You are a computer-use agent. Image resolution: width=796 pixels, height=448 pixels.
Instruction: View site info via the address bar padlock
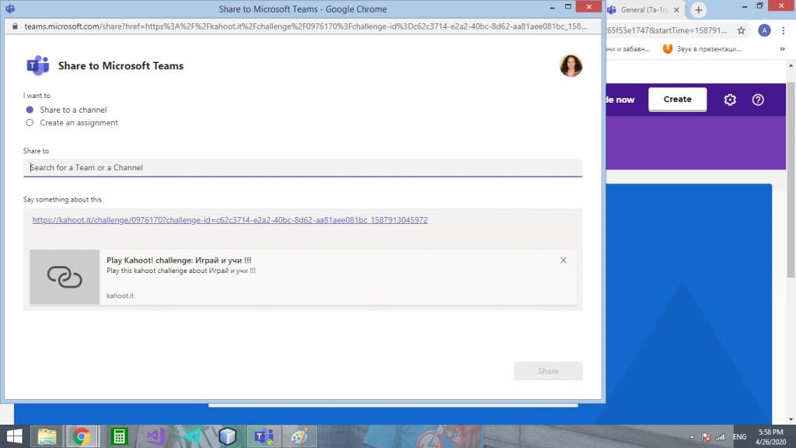16,26
